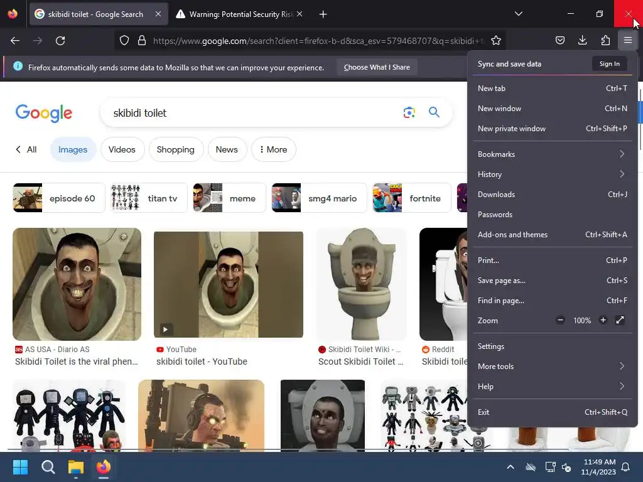The width and height of the screenshot is (643, 482).
Task: Go back using the browser back arrow
Action: pos(15,41)
